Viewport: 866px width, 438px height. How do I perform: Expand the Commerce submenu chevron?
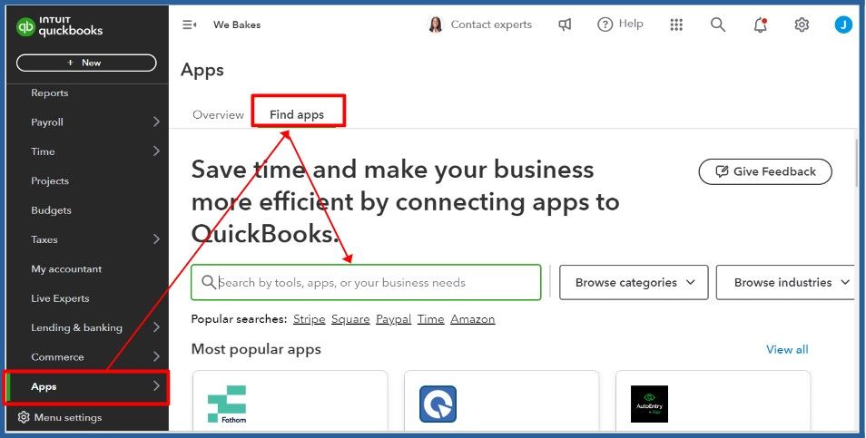(156, 357)
